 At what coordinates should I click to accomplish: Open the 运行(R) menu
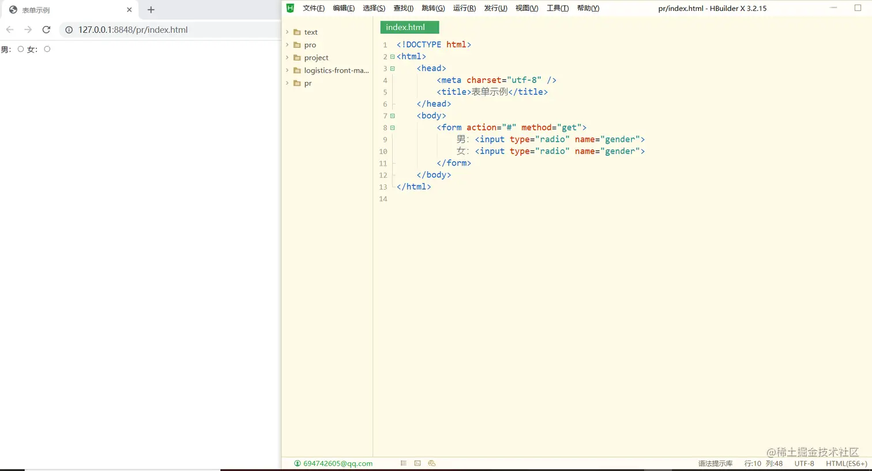[464, 8]
